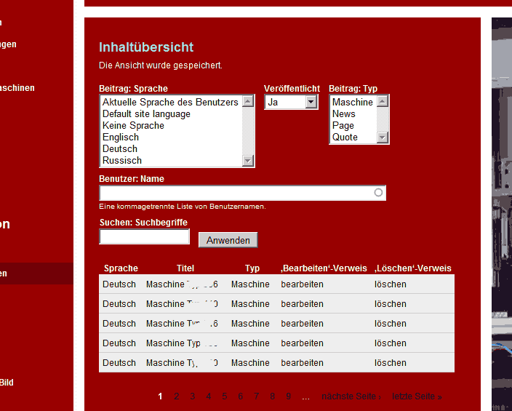
Task: Jump to 'letzte Seite' pager link
Action: pos(417,396)
